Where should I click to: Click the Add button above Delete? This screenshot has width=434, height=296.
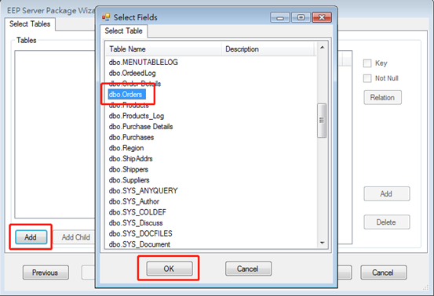[x=386, y=194]
